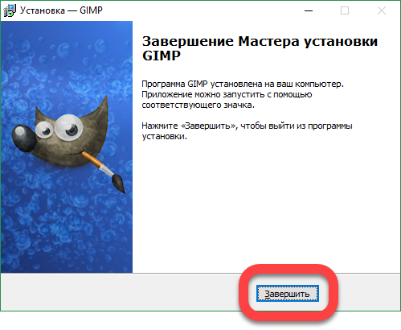Minimize the GIMP setup window
Image resolution: width=401 pixels, height=330 pixels.
[x=309, y=10]
